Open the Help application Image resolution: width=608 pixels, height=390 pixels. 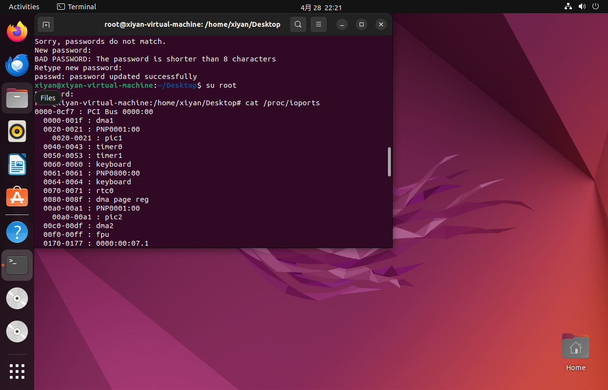(x=17, y=232)
